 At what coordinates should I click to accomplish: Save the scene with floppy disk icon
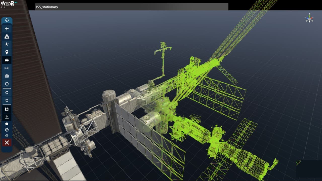click(x=7, y=109)
